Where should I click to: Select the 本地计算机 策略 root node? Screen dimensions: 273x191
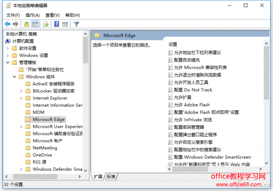click(x=21, y=34)
